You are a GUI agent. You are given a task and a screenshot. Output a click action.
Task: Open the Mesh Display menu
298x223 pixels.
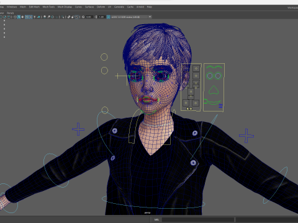(x=65, y=7)
